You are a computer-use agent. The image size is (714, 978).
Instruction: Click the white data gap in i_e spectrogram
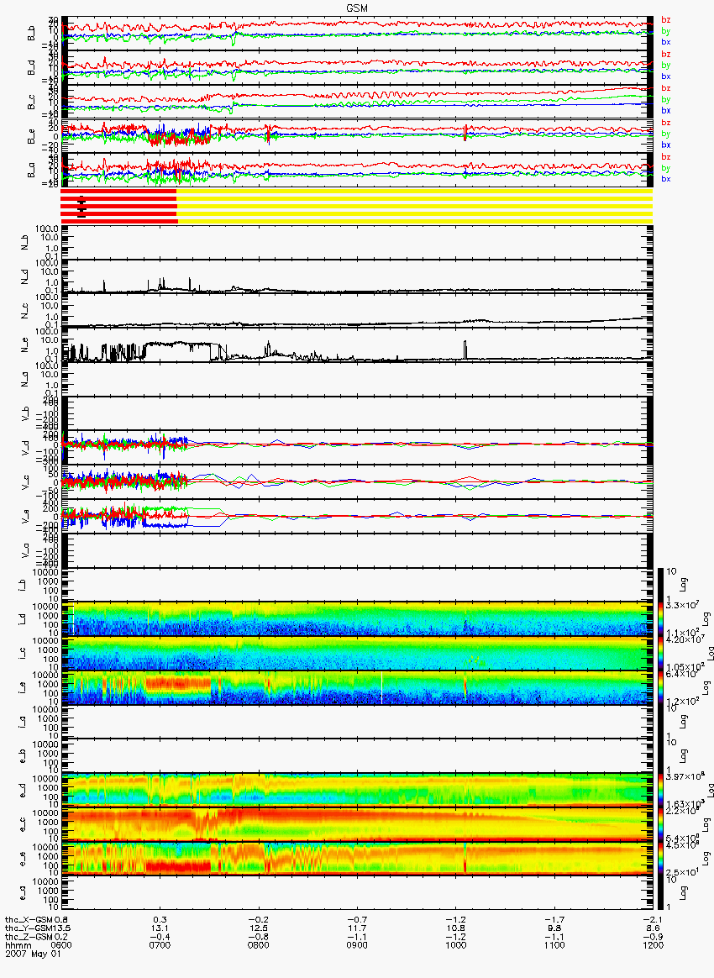click(x=382, y=688)
